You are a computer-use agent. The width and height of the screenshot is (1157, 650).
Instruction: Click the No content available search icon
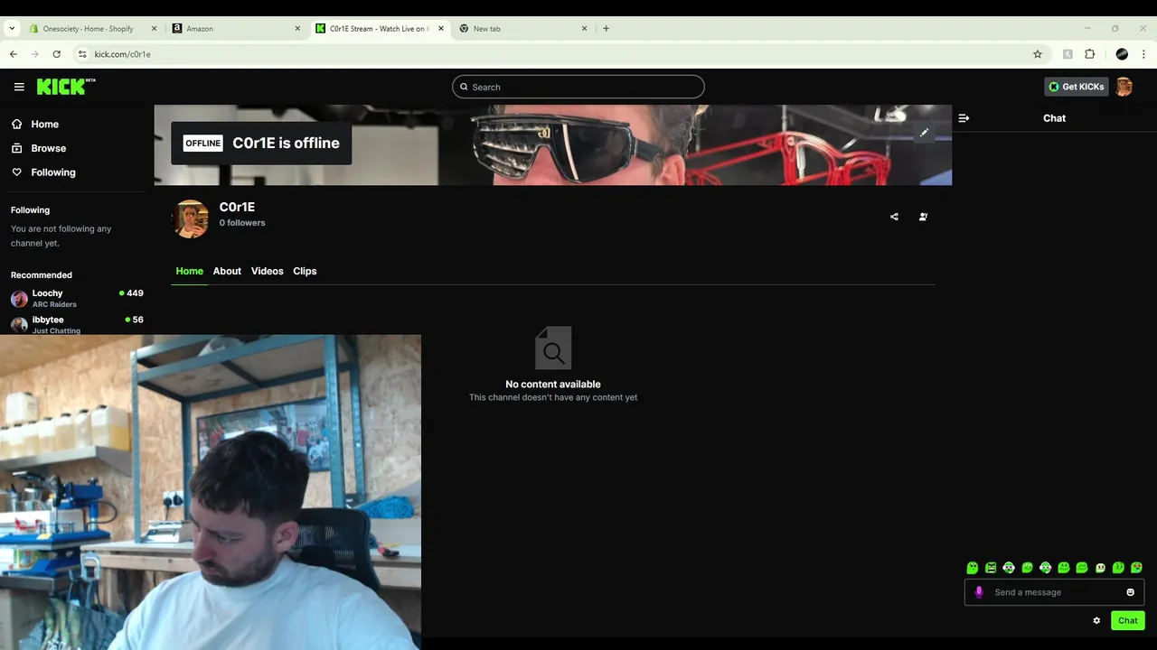(x=553, y=348)
